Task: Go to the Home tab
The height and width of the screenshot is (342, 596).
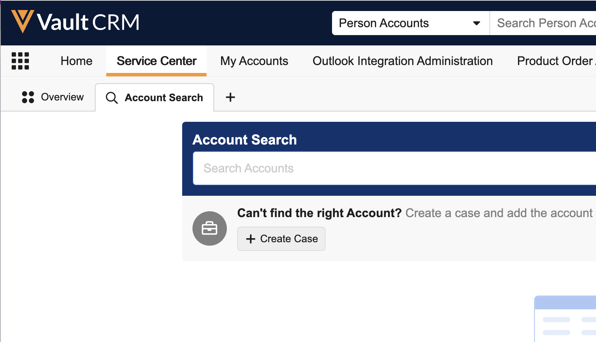Action: 76,61
